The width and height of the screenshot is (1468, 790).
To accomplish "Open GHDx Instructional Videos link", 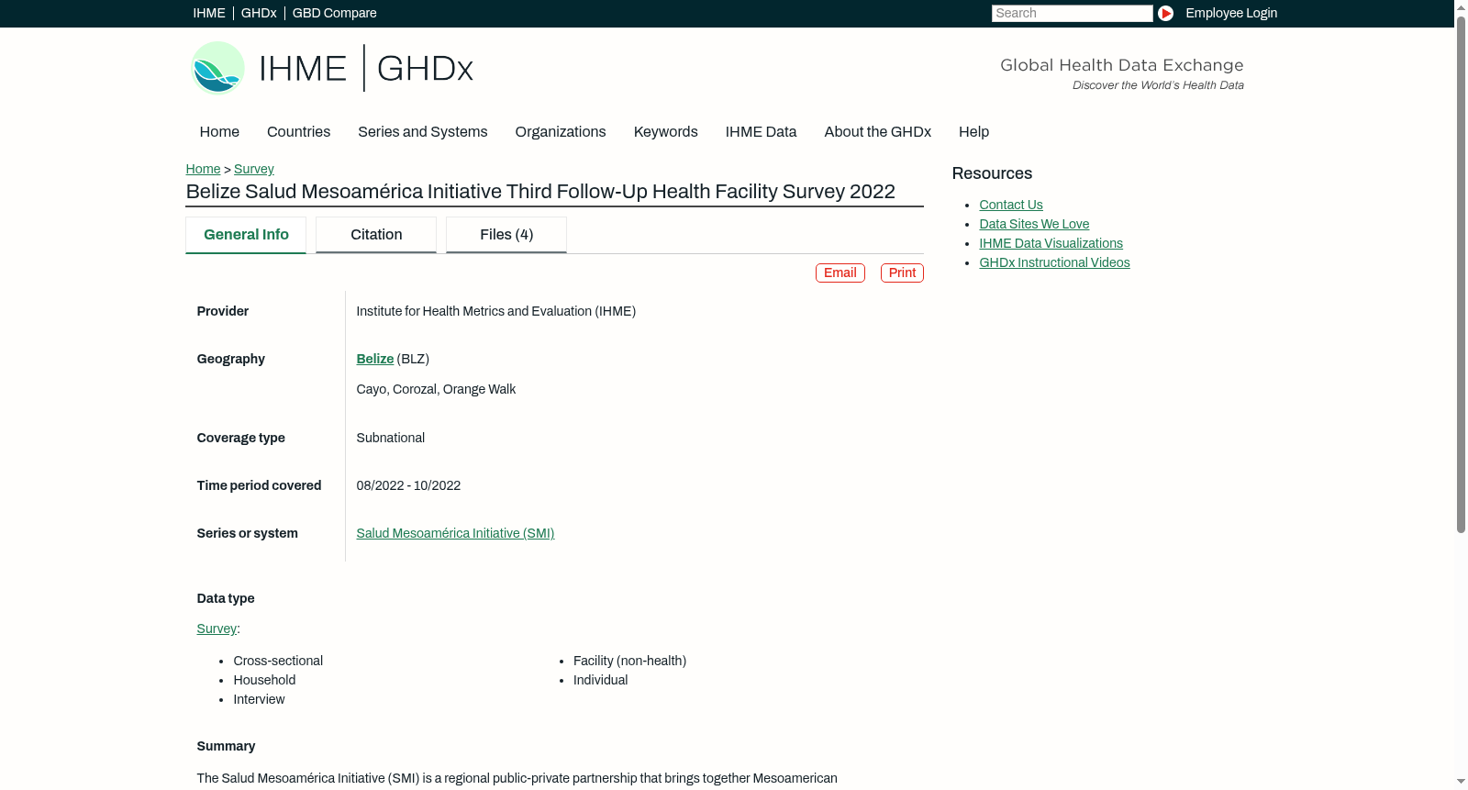I will pos(1054,262).
